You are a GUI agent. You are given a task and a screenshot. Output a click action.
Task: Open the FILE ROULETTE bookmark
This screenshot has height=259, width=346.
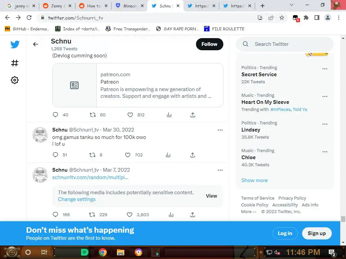coord(224,29)
